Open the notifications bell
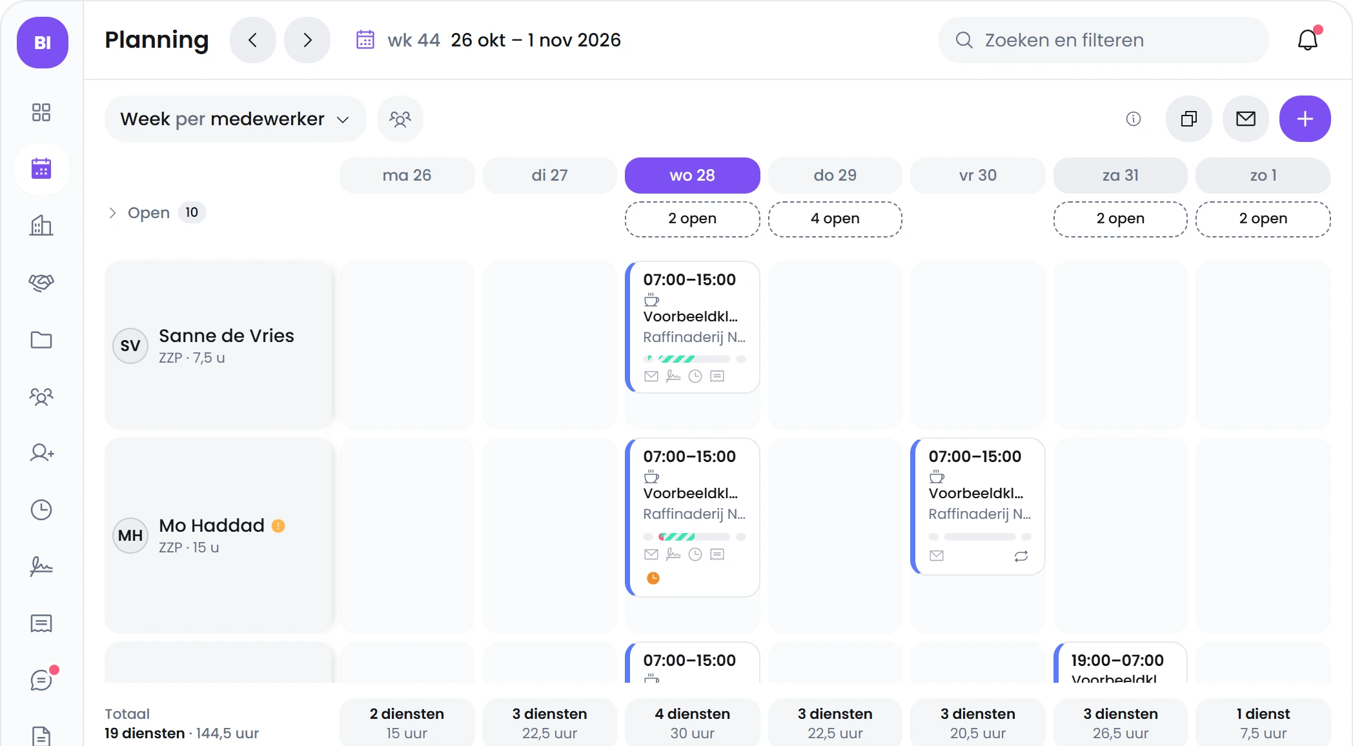Viewport: 1353px width, 746px height. [1308, 40]
